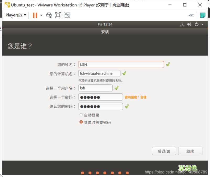Click the choose password field
The image size is (210, 177).
101,97
